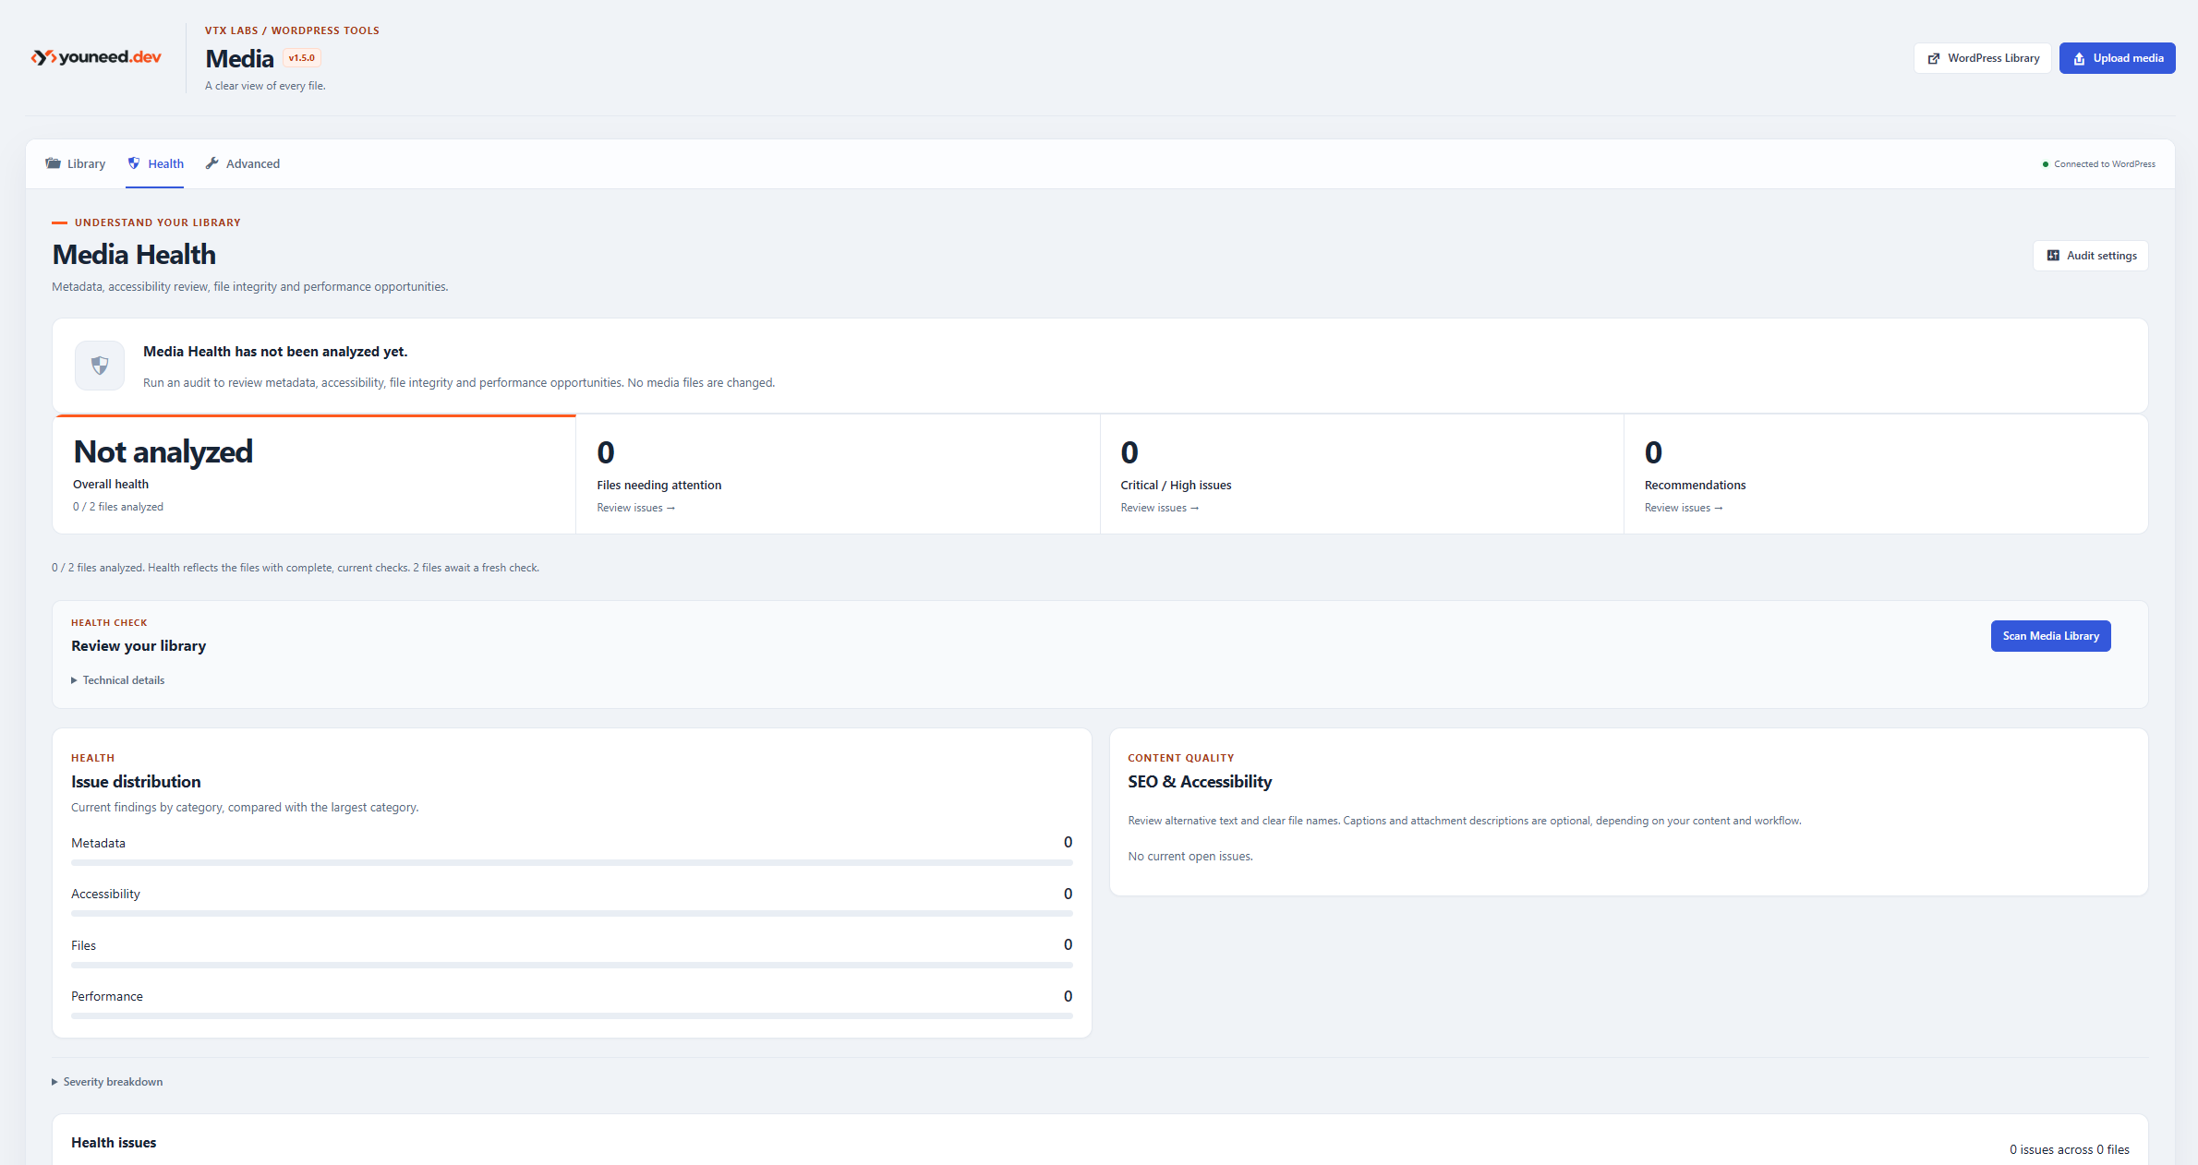Click the green connected status dot

pos(2046,164)
